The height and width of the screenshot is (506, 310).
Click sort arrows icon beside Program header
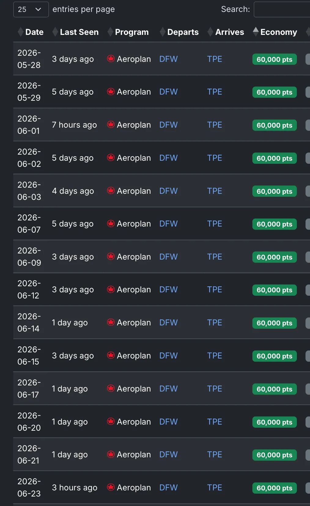[x=110, y=32]
